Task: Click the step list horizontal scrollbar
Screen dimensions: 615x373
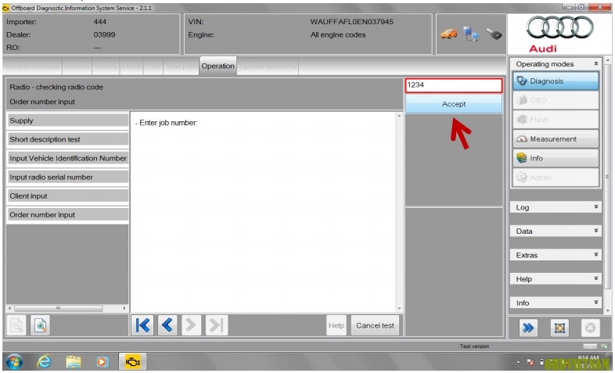Action: pos(58,308)
